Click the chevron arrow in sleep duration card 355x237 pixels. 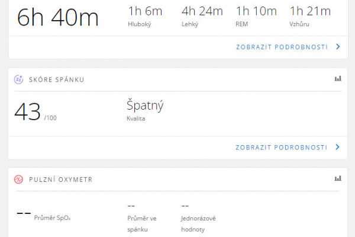click(338, 47)
